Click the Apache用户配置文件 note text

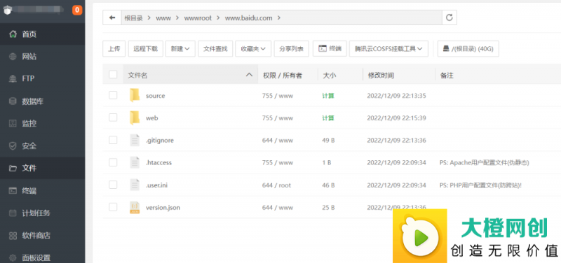[x=484, y=163]
